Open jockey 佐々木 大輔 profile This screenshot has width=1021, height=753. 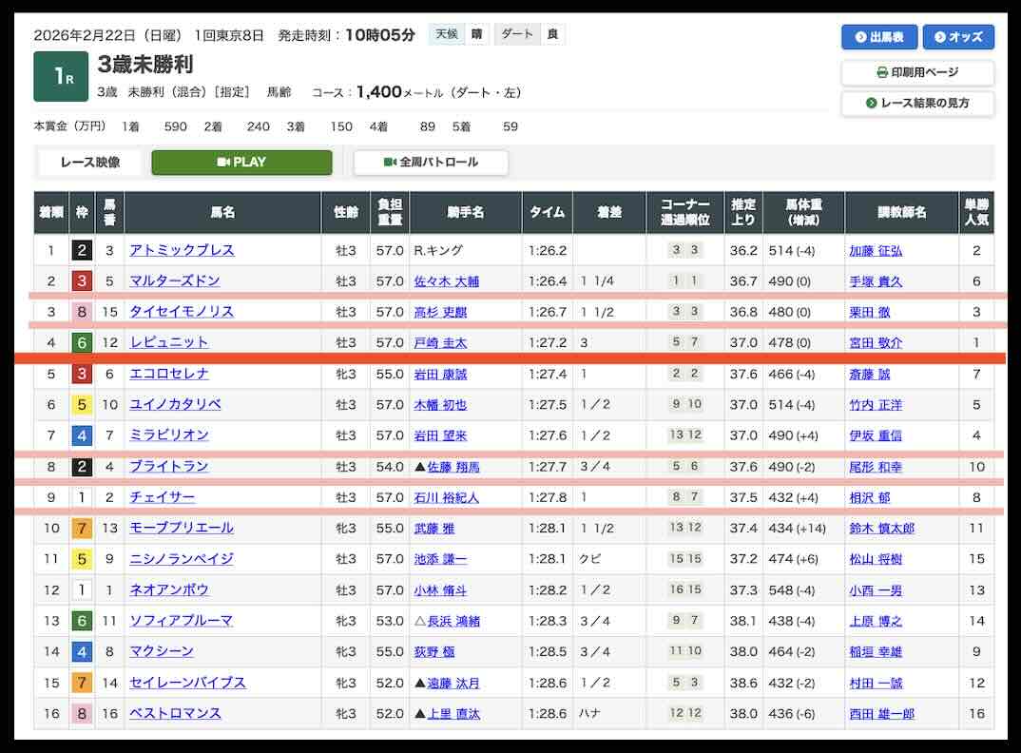[447, 281]
